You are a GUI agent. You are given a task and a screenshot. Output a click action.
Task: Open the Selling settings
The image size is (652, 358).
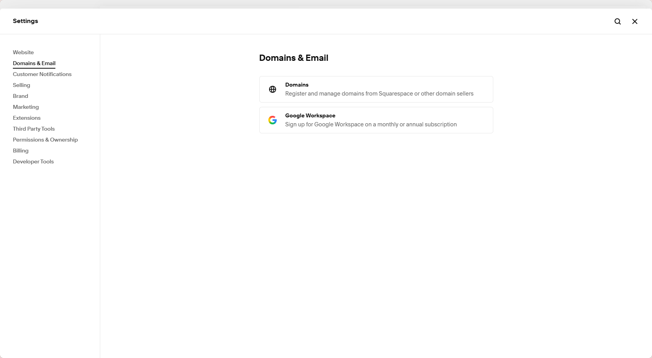click(x=21, y=85)
